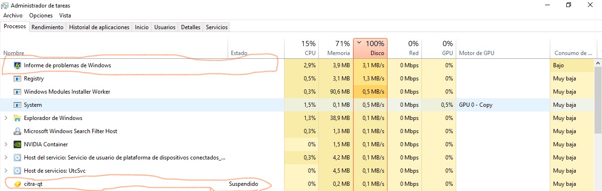Sort processes by Red column
602x191 pixels.
click(404, 48)
